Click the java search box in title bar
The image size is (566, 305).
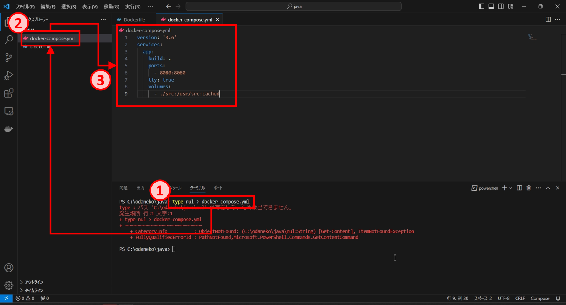[x=294, y=6]
